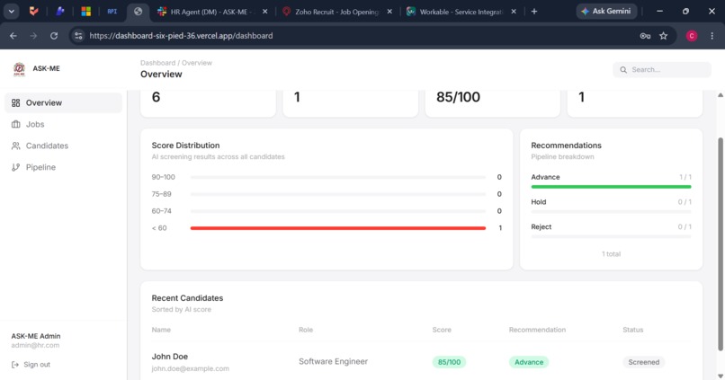The image size is (725, 380).
Task: Click the stat card showing 6
Action: (208, 103)
